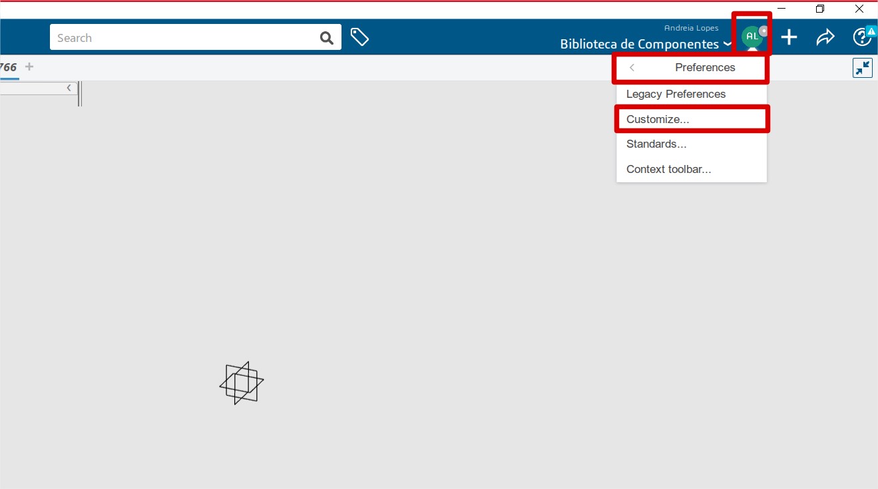Choose Customize... from the Preferences menu

658,120
